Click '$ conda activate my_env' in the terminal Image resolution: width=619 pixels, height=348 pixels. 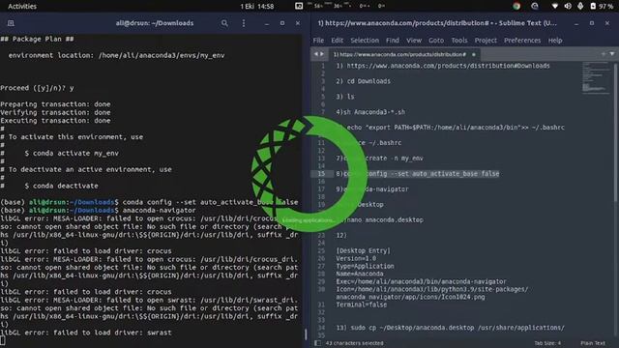pyautogui.click(x=72, y=153)
